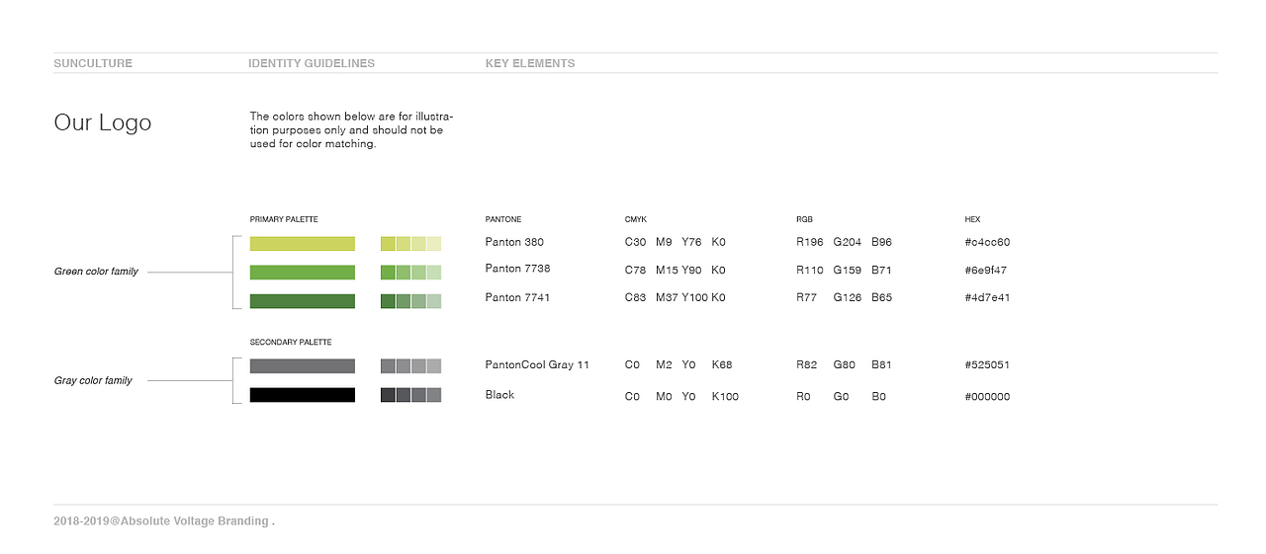Select the Gray color family label
The height and width of the screenshot is (554, 1266).
93,380
